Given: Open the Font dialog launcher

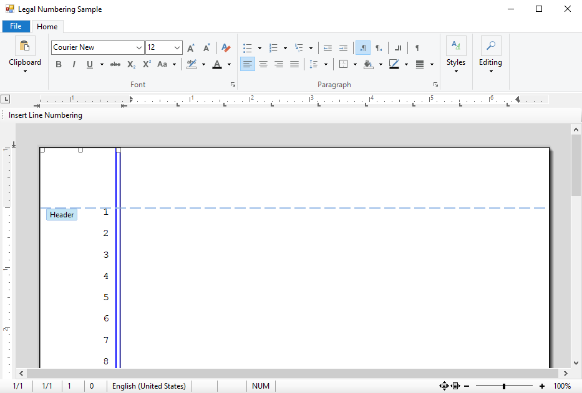Looking at the screenshot, I should (233, 85).
